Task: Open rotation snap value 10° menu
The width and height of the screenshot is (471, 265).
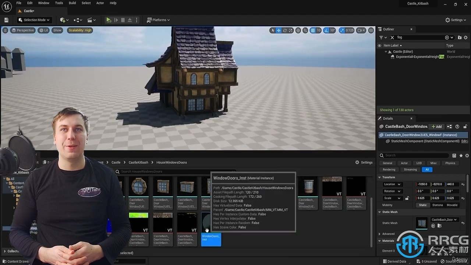Action: 332,30
